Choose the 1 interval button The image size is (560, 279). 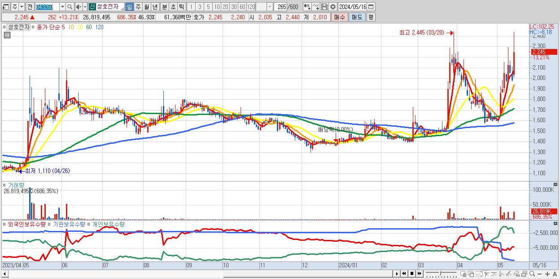pos(191,7)
